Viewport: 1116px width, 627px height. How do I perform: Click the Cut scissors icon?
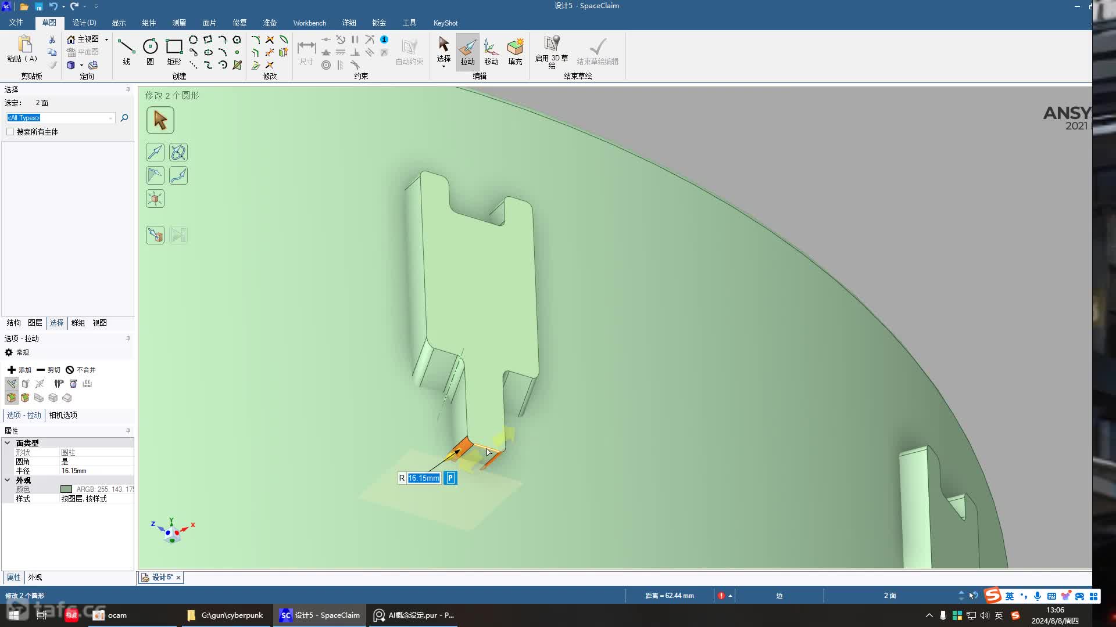(x=52, y=39)
